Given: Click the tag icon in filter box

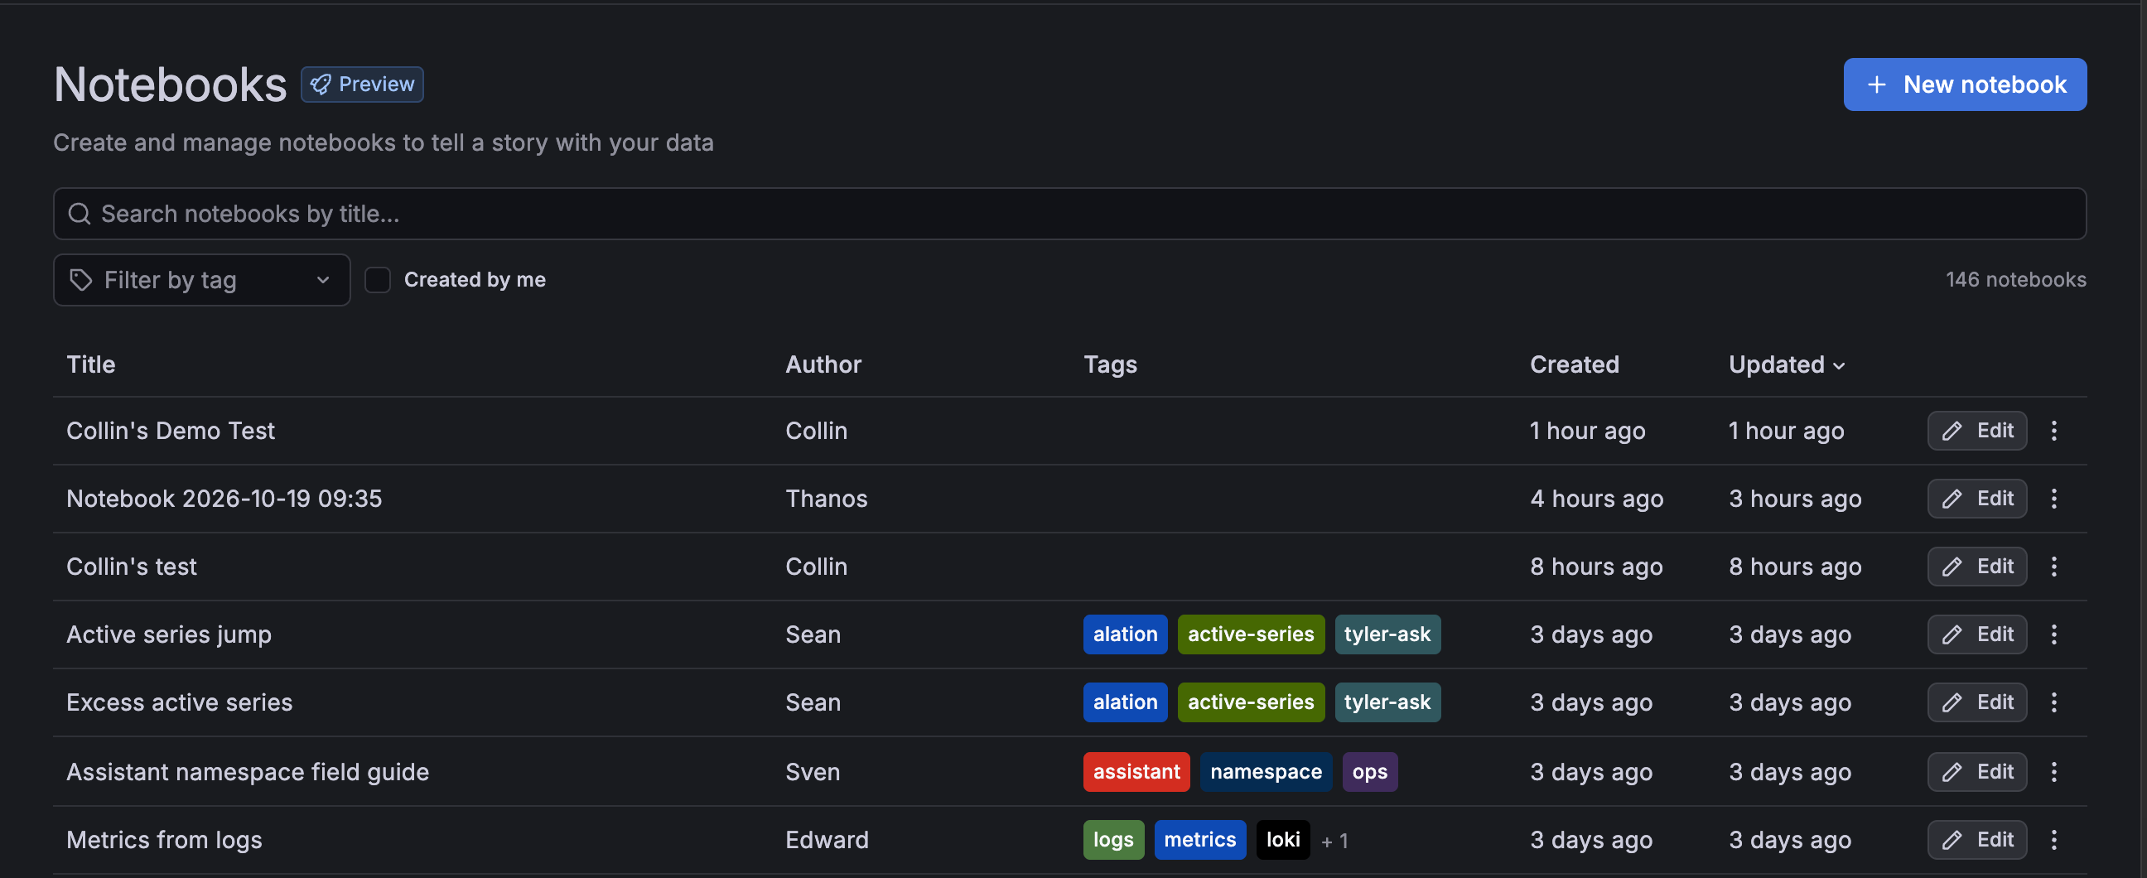Looking at the screenshot, I should (x=81, y=280).
